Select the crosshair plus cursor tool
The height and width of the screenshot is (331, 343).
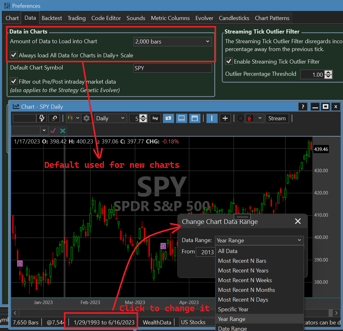coord(225,118)
